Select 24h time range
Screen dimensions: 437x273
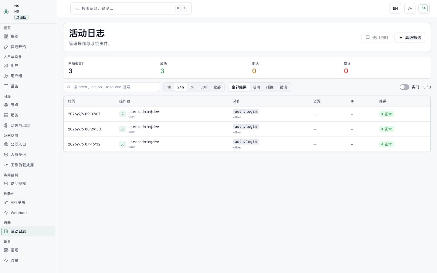click(181, 87)
